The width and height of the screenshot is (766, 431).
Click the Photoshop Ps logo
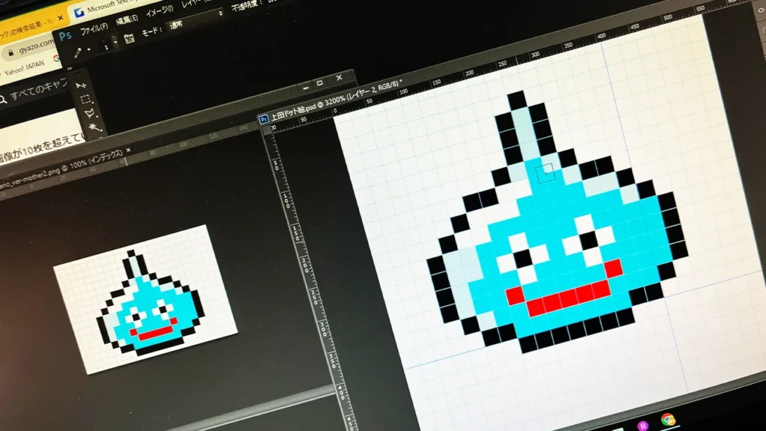(x=65, y=36)
